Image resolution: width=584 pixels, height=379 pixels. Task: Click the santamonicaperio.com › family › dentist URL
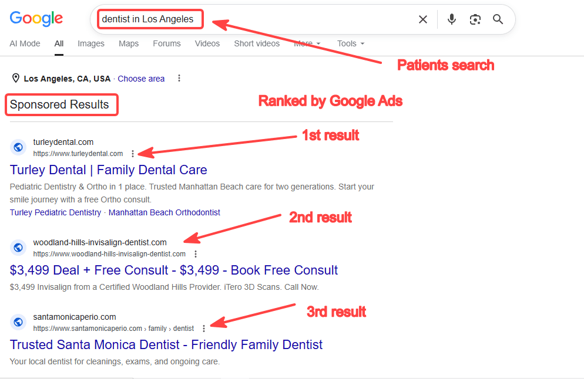(113, 329)
